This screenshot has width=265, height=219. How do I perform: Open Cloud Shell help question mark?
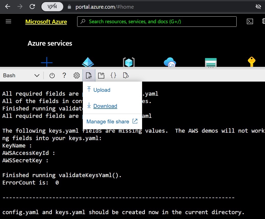coord(64,75)
